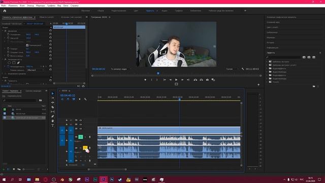Image resolution: width=325 pixels, height=183 pixels.
Task: Open История panel
Action: click(x=270, y=43)
